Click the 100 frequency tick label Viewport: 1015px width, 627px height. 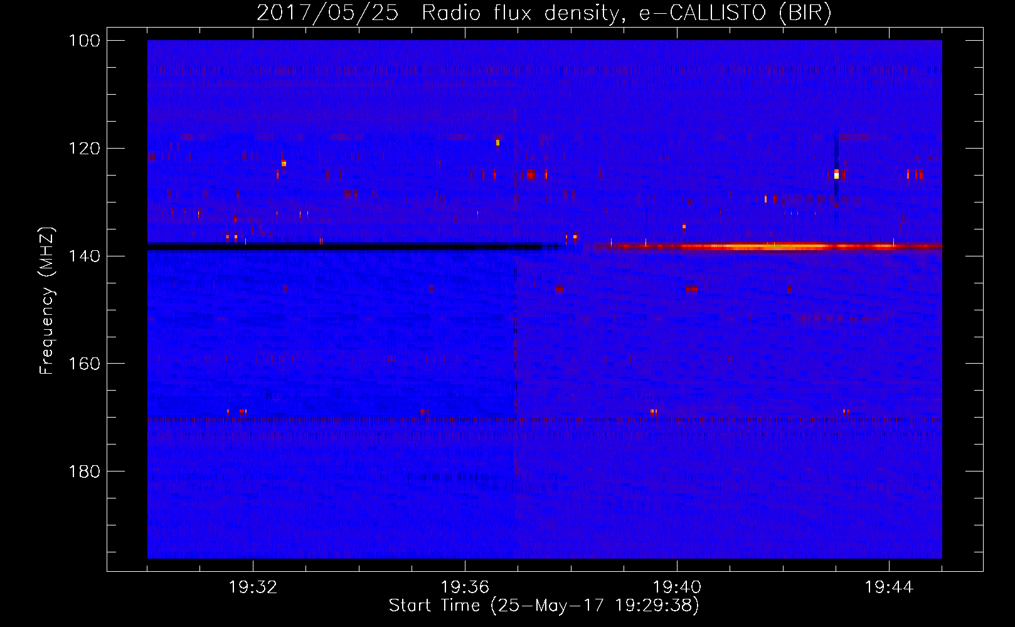pyautogui.click(x=85, y=41)
